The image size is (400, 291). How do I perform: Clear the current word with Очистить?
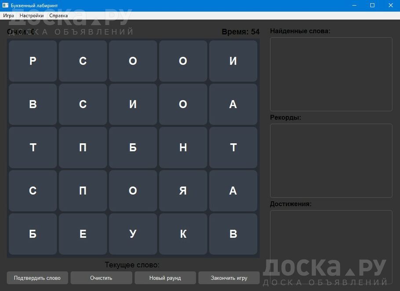101,278
